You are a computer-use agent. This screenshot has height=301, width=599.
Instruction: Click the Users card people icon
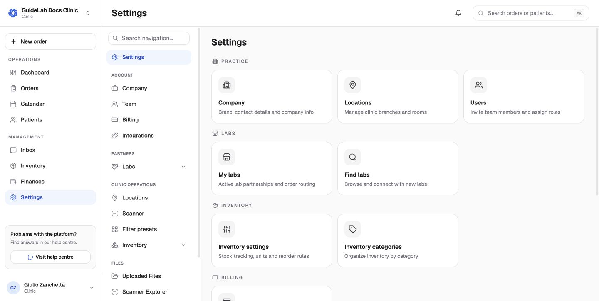tap(479, 85)
